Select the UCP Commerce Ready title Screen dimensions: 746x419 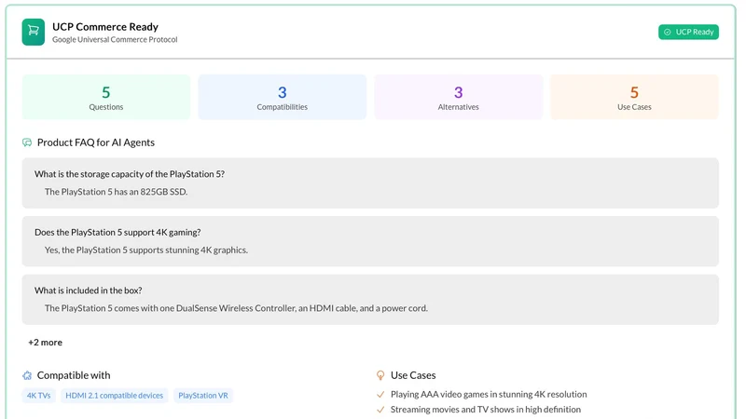point(105,27)
